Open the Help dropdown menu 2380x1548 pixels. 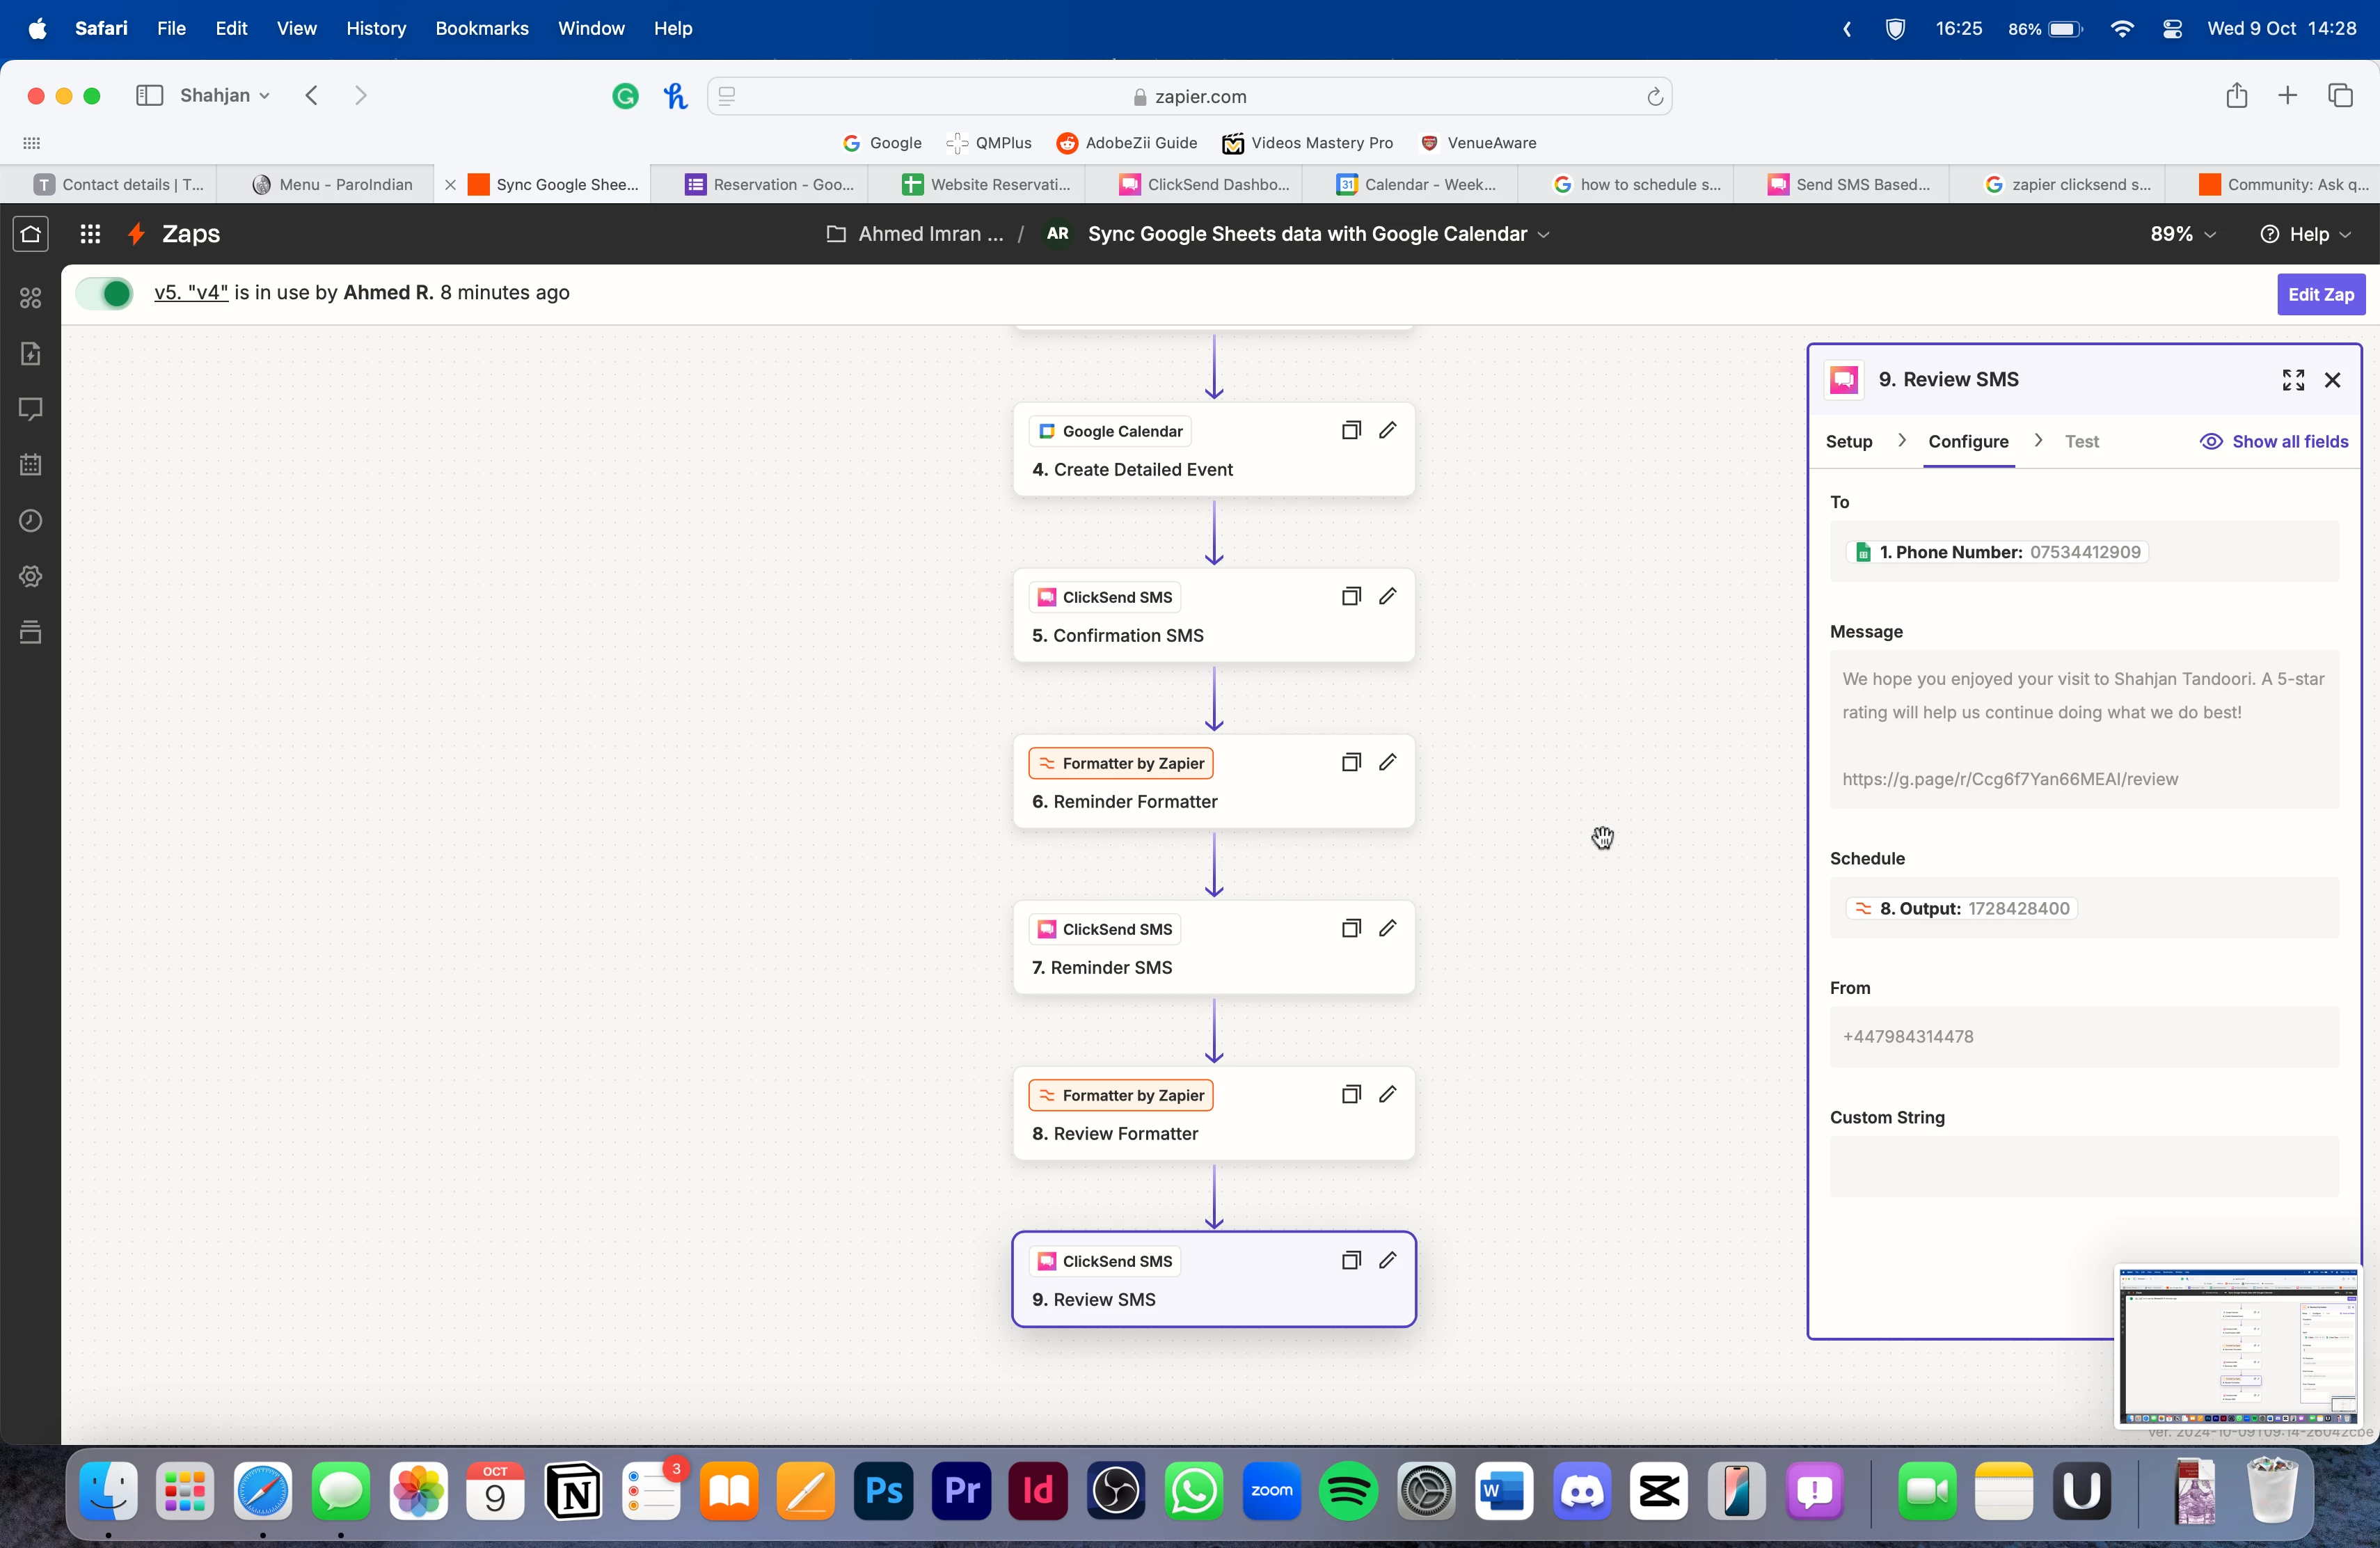2306,234
